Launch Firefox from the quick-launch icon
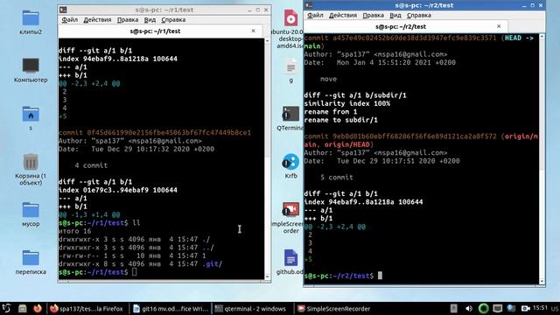 38,308
